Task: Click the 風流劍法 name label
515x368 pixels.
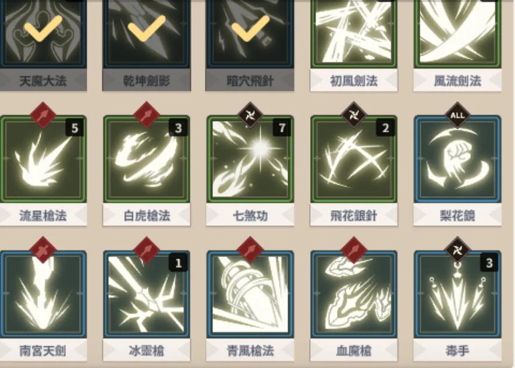Action: tap(457, 80)
